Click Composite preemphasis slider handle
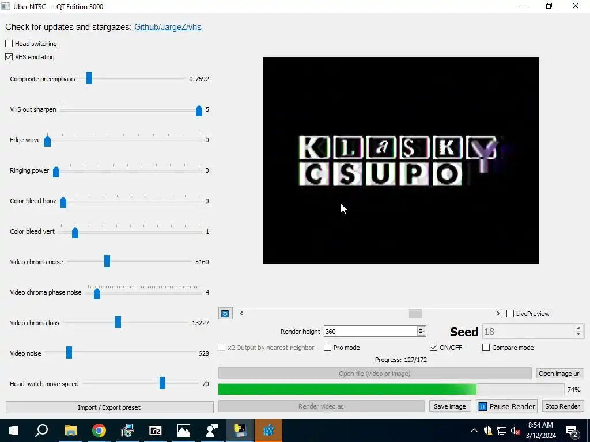The width and height of the screenshot is (590, 442). (89, 78)
